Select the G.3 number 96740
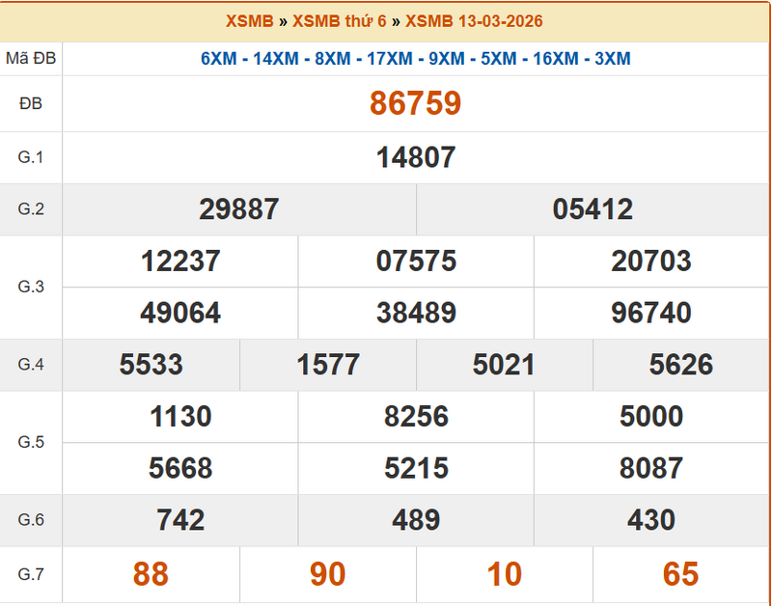The height and width of the screenshot is (606, 772). point(651,313)
